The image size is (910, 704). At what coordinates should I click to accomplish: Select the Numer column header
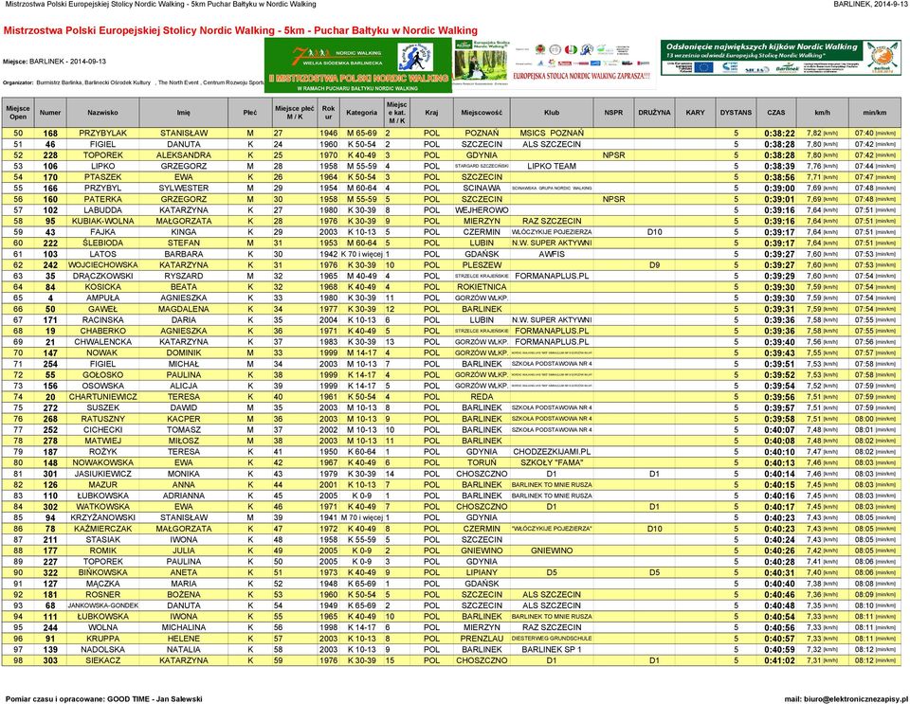pos(50,113)
